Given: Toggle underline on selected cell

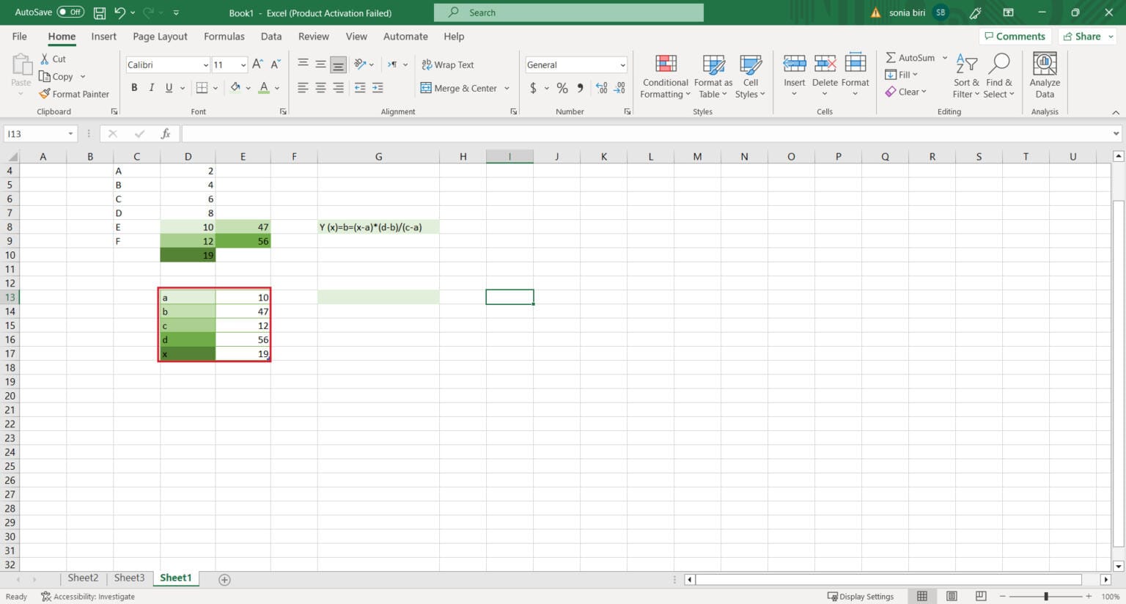Looking at the screenshot, I should tap(168, 87).
